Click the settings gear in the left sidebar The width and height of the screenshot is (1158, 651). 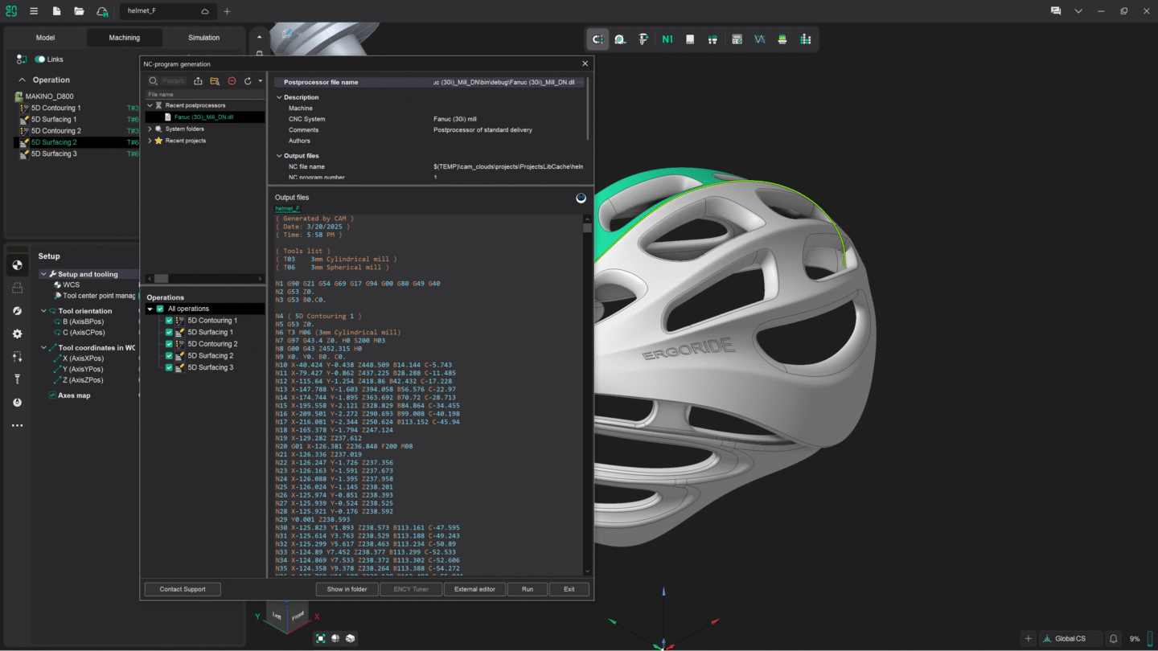[18, 334]
